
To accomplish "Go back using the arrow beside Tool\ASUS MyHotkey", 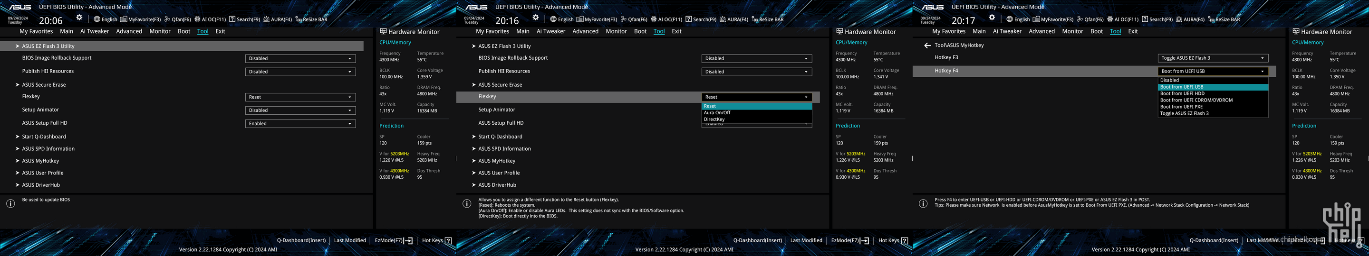I will [927, 46].
